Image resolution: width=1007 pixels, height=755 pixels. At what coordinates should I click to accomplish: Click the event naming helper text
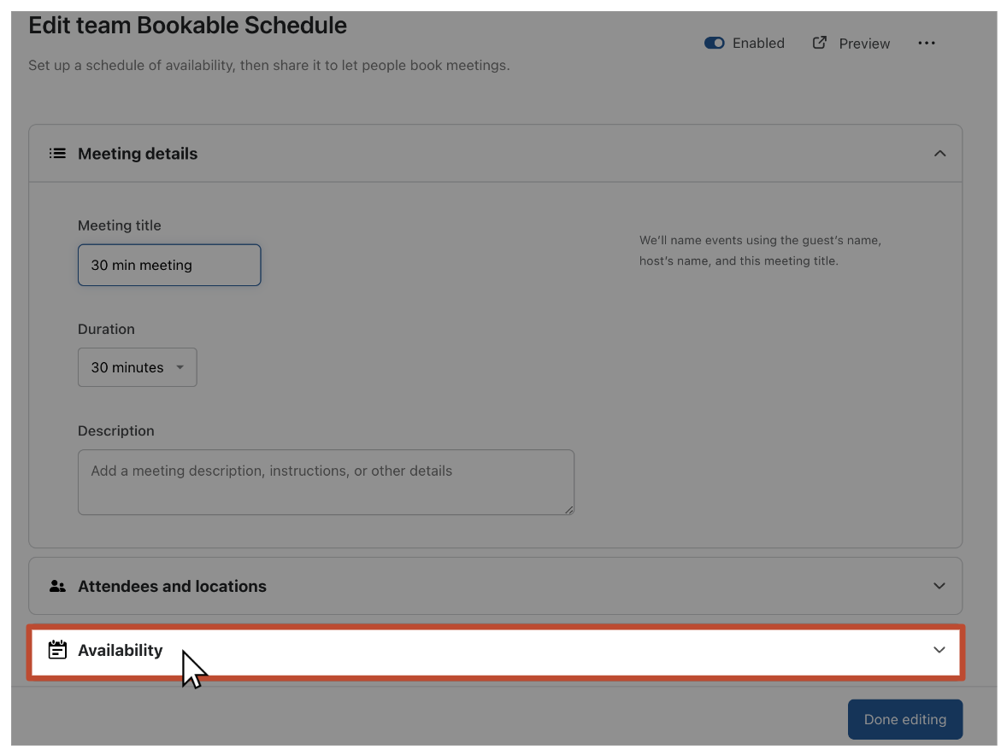760,251
